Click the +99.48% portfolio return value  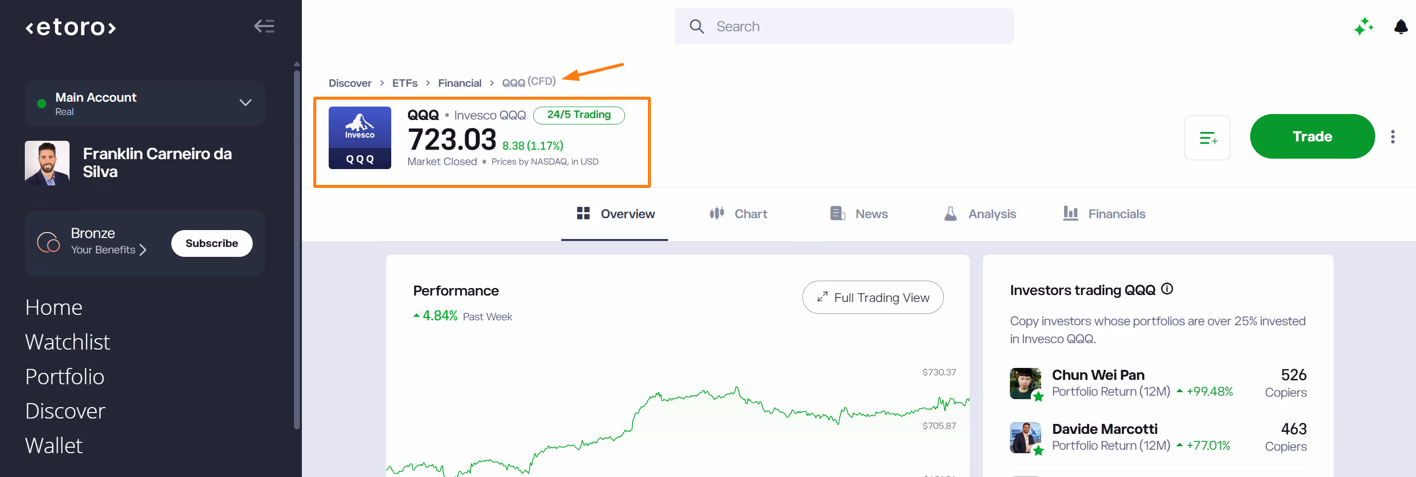[1209, 391]
